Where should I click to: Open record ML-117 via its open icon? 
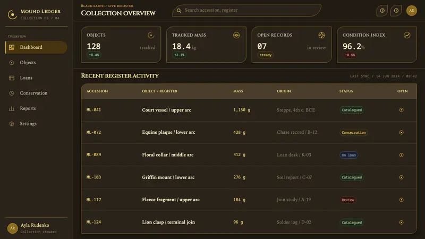(402, 200)
